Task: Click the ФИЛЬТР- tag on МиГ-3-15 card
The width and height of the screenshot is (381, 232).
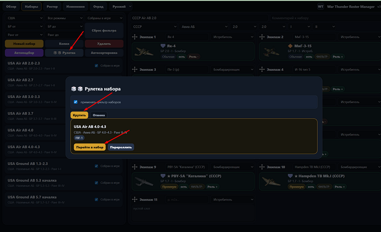Action: [322, 57]
